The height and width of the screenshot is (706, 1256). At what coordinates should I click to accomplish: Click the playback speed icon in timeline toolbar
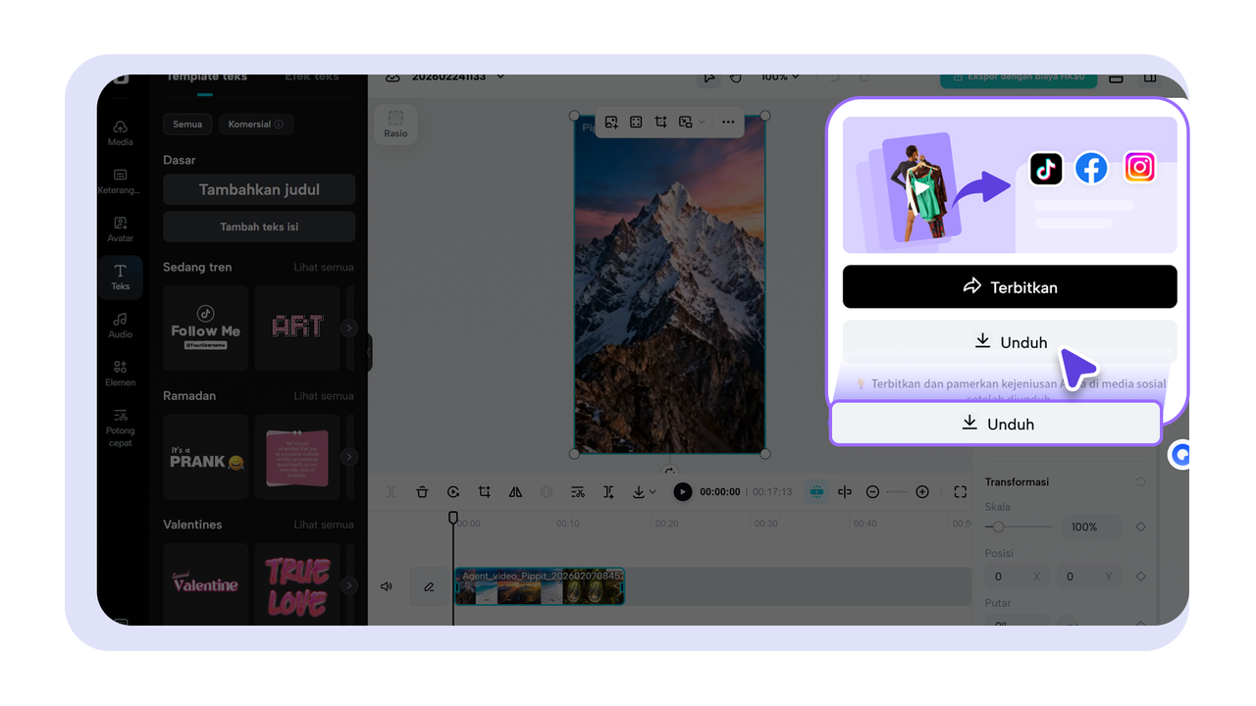tap(453, 492)
